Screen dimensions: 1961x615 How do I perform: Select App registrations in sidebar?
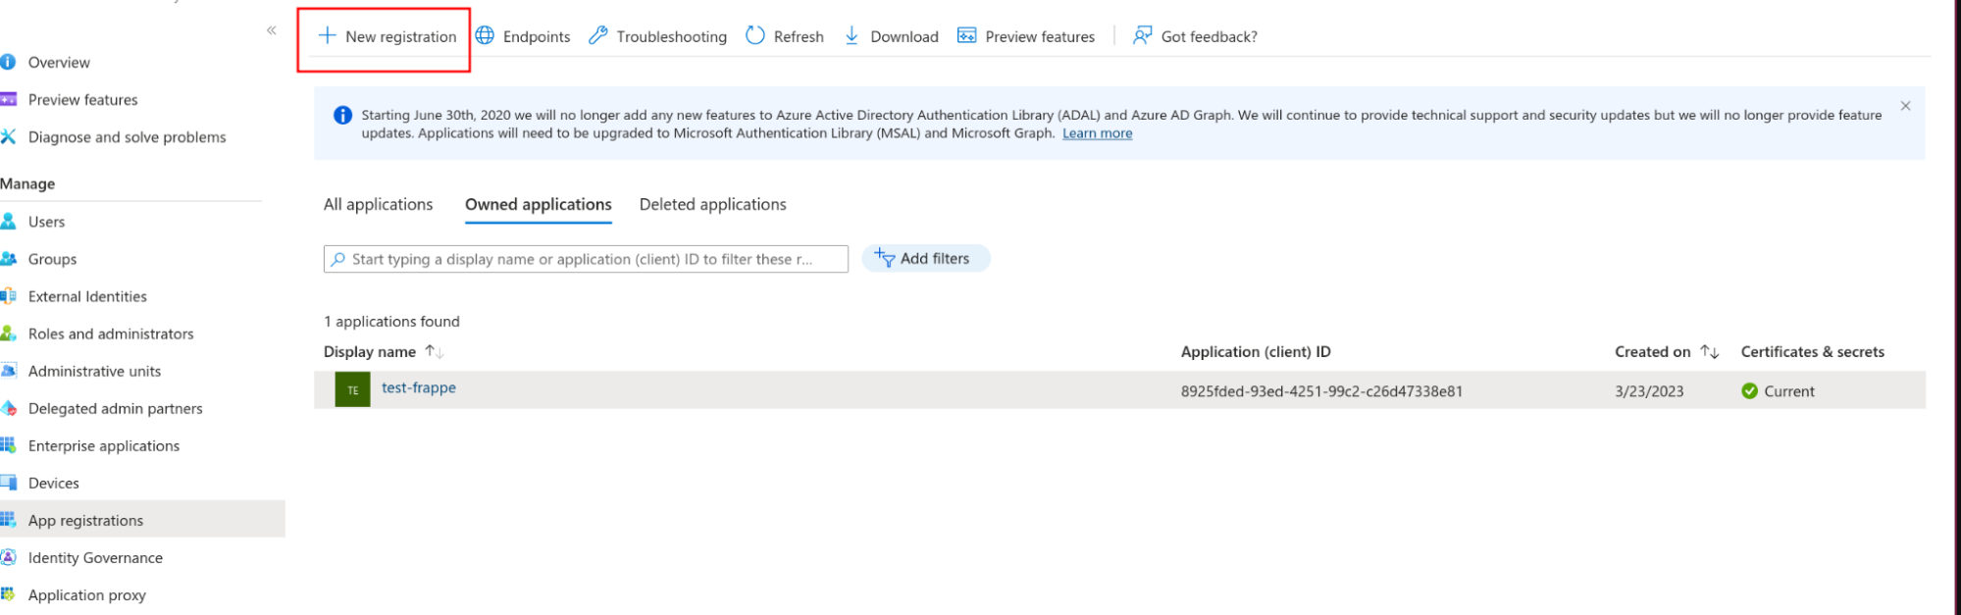(x=142, y=520)
